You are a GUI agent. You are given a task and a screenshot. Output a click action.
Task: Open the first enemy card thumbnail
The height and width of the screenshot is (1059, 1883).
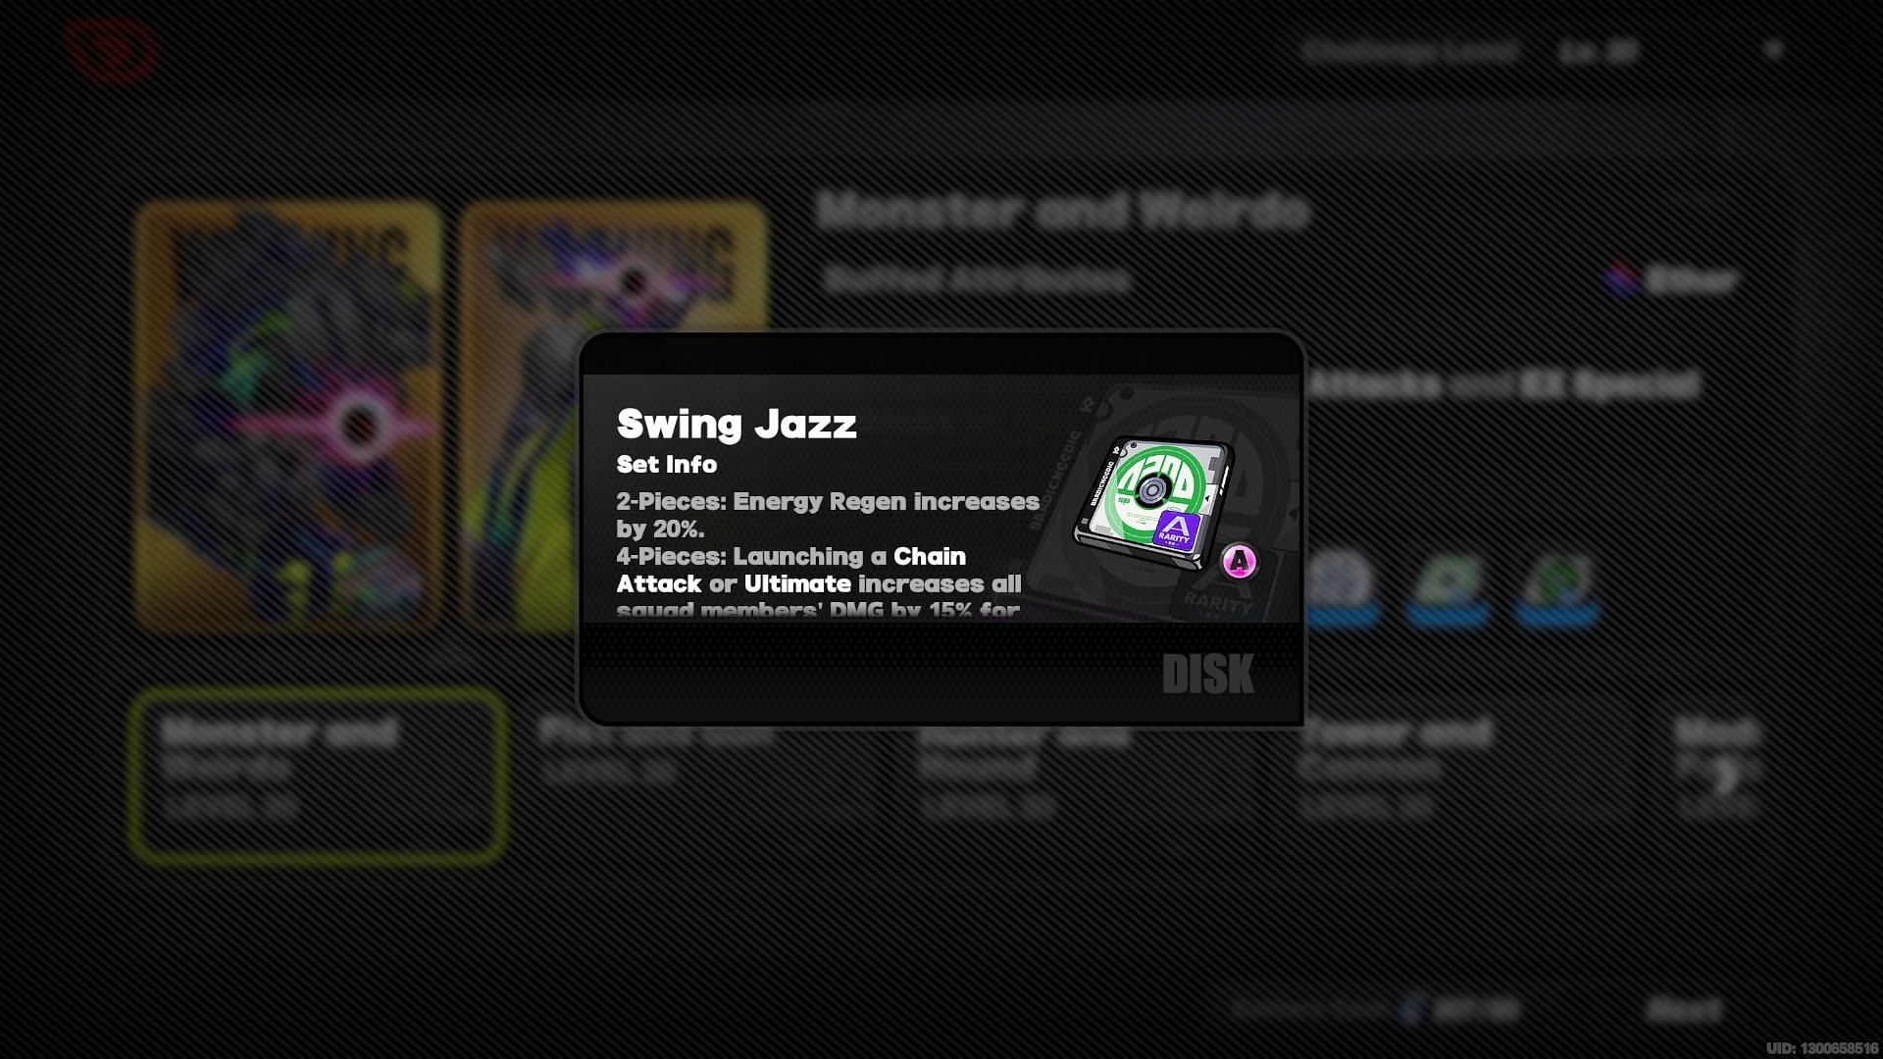point(288,417)
